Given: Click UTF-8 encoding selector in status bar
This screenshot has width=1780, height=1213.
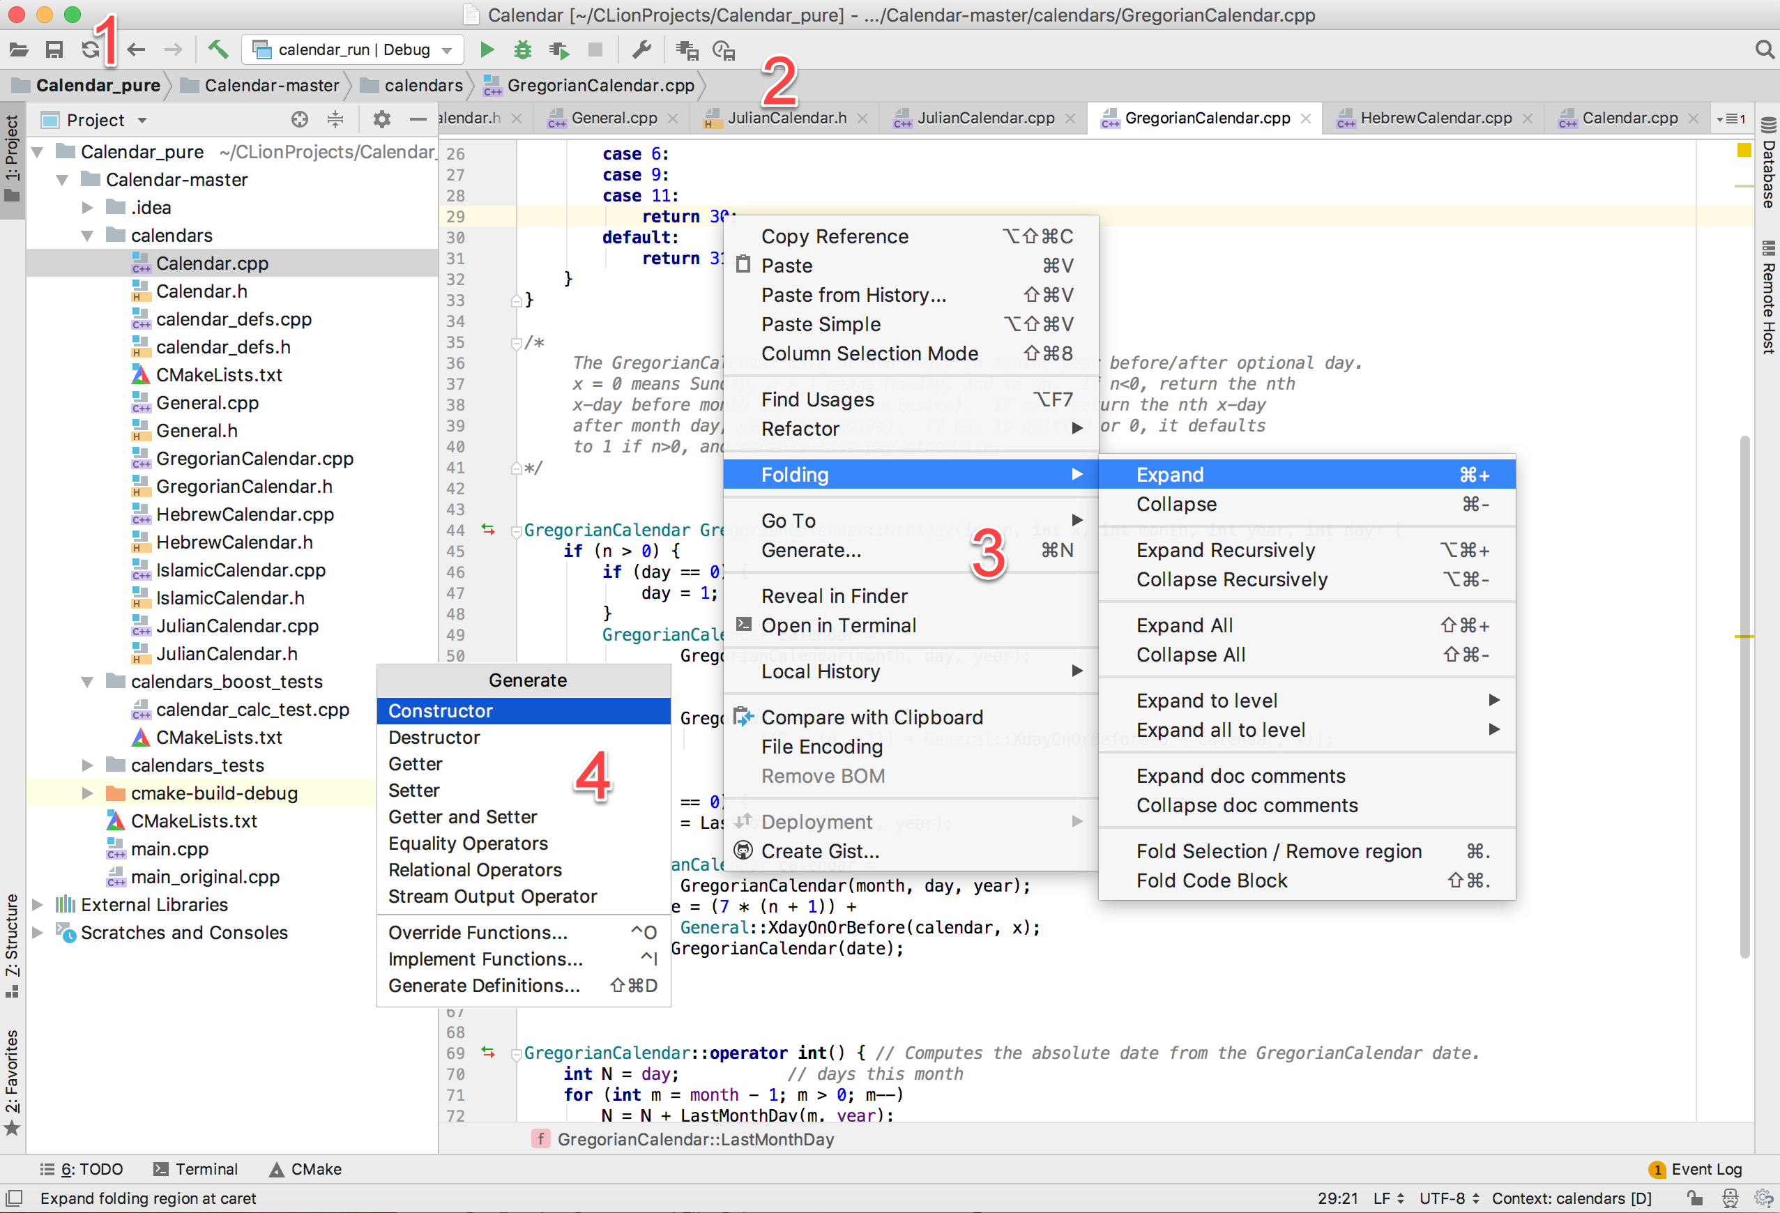Looking at the screenshot, I should (1449, 1198).
